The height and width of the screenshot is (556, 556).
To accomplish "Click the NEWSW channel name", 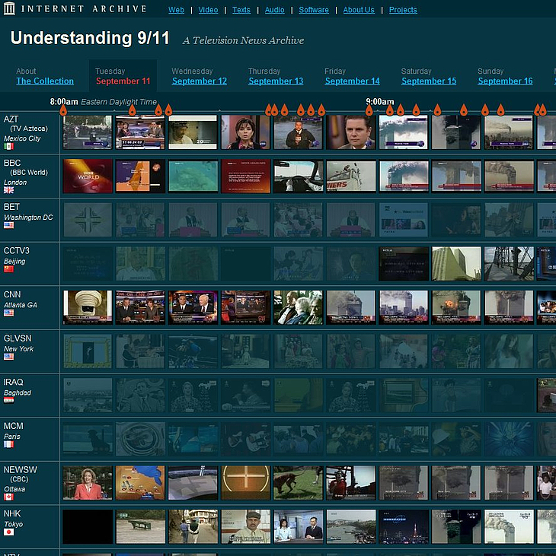I will coord(21,470).
